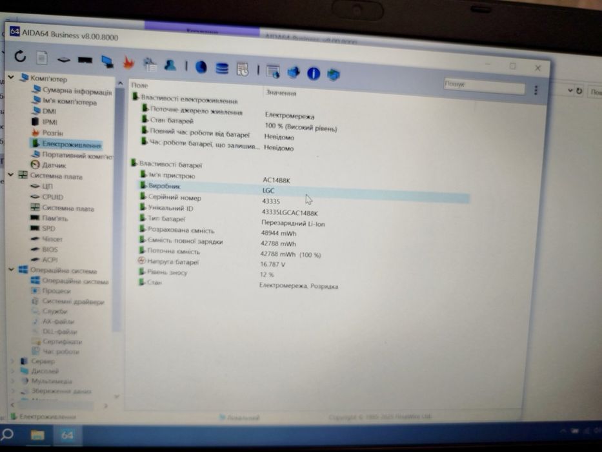Click the blue info circle icon
Image resolution: width=602 pixels, height=452 pixels.
coord(314,73)
